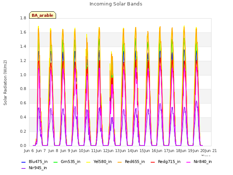Image resolution: width=233 pixels, height=175 pixels.
Task: Click the Solar Radiation (W/m2) axis label
Action: click(x=5, y=83)
